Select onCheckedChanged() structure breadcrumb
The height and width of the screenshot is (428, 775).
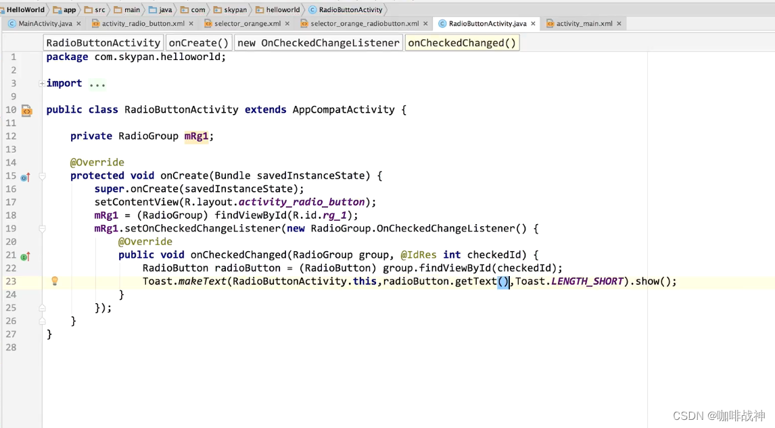(x=462, y=43)
